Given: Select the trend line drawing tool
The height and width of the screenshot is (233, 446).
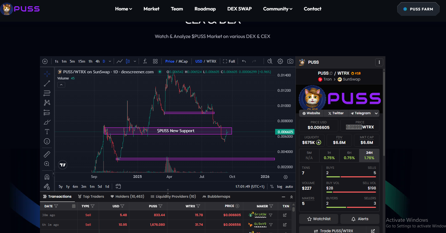Looking at the screenshot, I should [47, 84].
